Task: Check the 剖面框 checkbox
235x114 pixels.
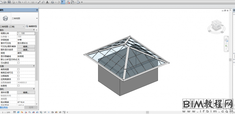Action: pos(18,86)
